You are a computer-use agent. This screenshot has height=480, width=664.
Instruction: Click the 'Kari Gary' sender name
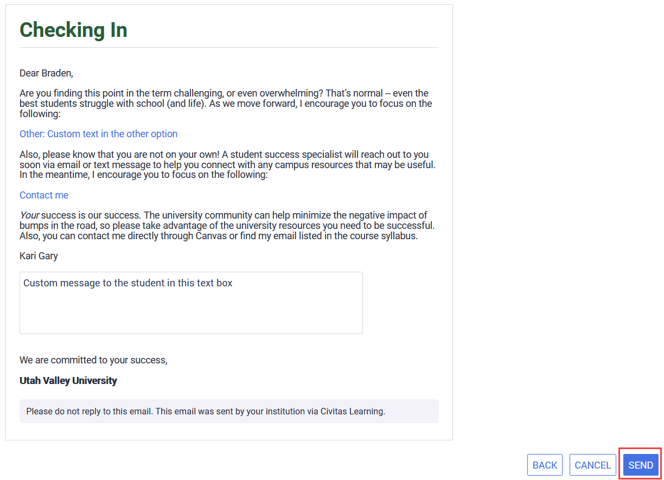[39, 255]
